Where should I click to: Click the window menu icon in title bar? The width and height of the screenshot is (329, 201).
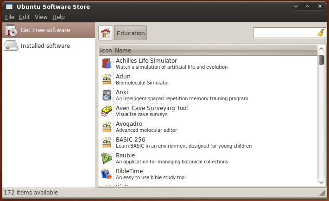(x=9, y=6)
